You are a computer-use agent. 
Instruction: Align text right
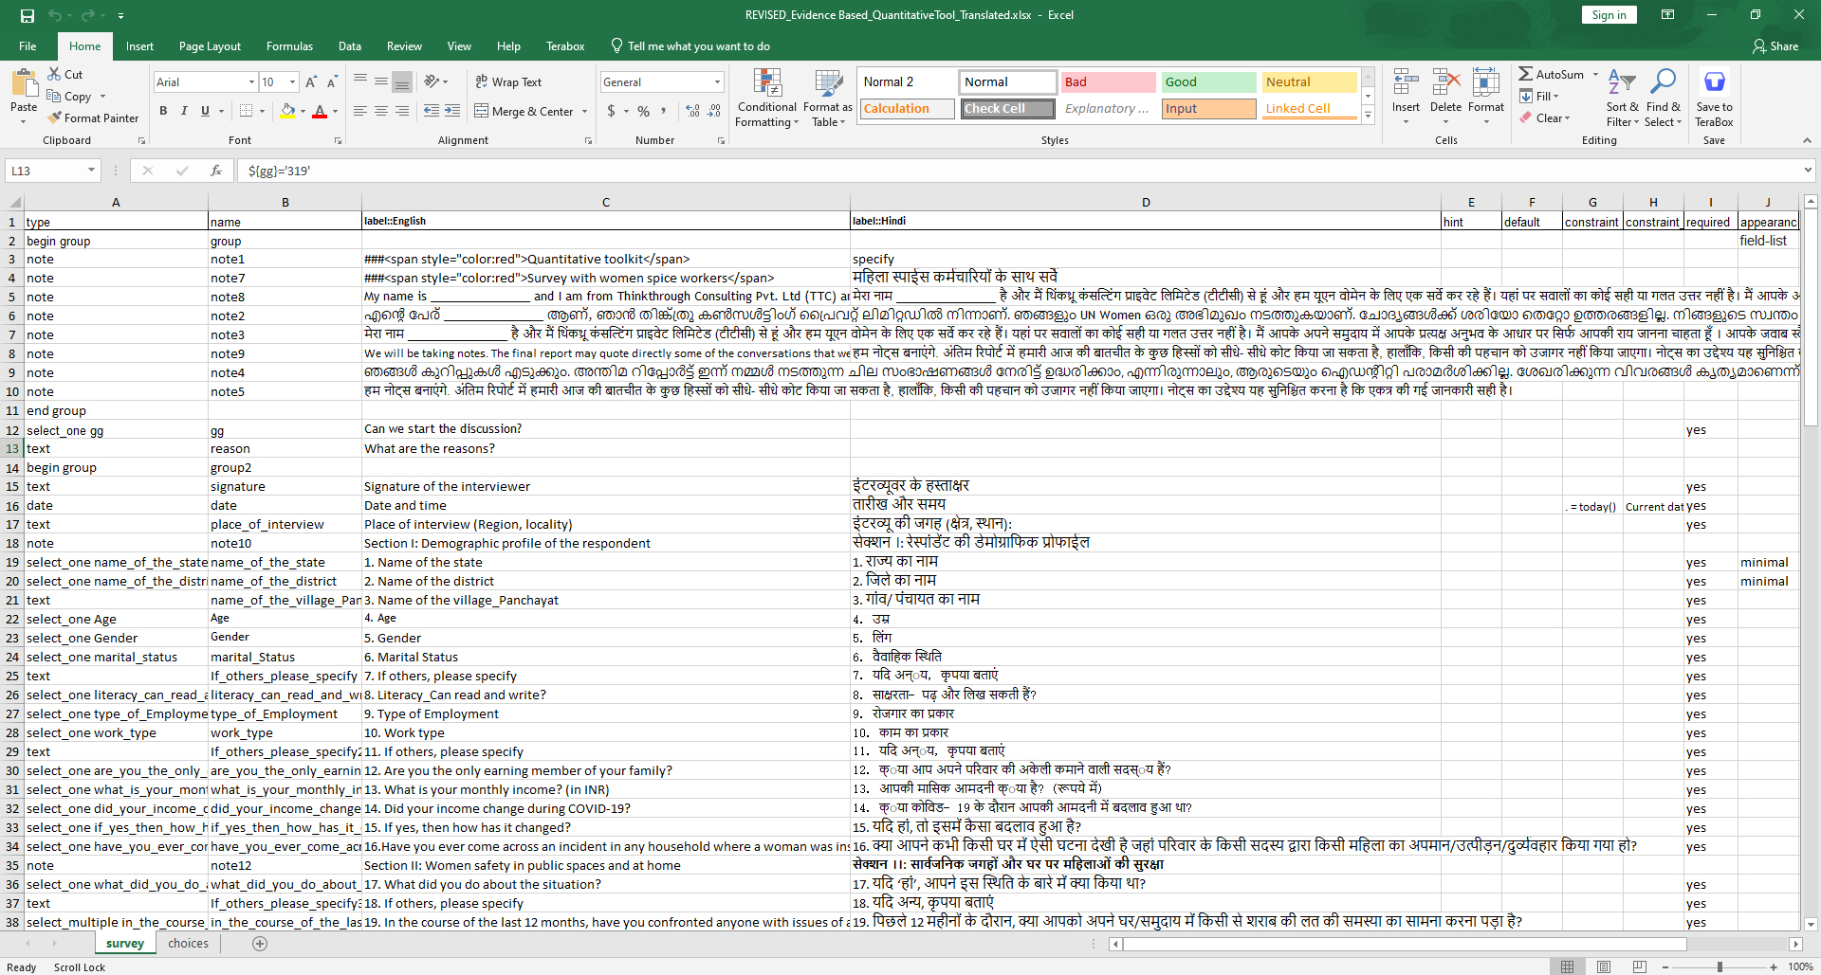coord(402,111)
